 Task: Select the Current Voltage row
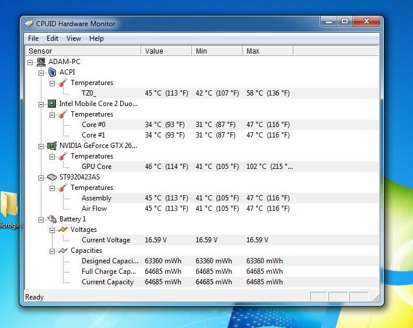click(230, 240)
